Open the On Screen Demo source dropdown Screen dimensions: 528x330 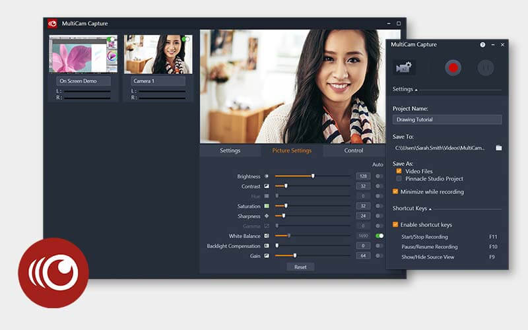click(83, 81)
